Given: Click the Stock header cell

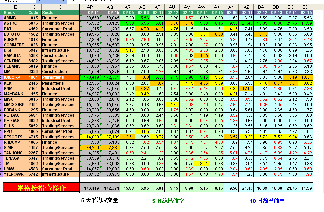Looking at the screenshot, I should tap(15, 12).
